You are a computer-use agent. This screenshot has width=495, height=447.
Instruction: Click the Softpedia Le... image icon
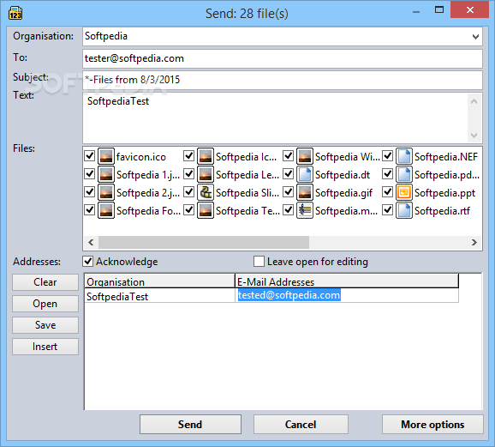[x=206, y=174]
